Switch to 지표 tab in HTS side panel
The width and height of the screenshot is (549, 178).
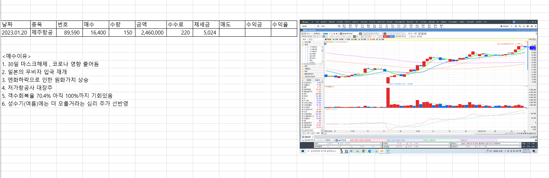coord(310,39)
